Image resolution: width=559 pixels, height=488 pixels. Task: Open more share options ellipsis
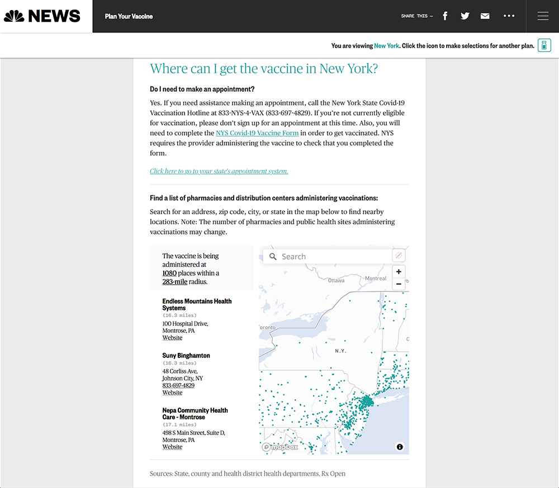pos(509,16)
